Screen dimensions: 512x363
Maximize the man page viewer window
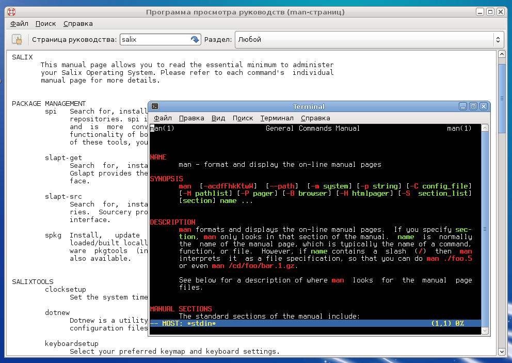coord(490,12)
